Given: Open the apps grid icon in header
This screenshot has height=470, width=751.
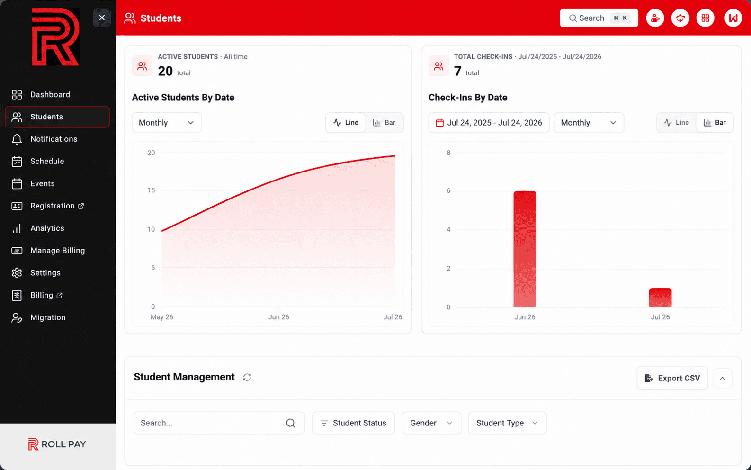Looking at the screenshot, I should (x=706, y=18).
